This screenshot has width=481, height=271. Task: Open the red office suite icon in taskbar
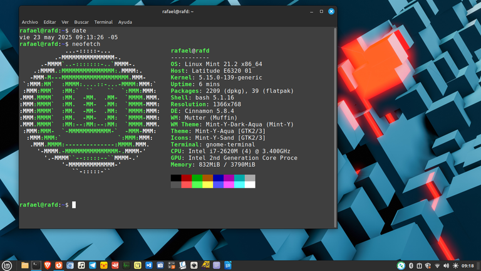click(x=115, y=265)
